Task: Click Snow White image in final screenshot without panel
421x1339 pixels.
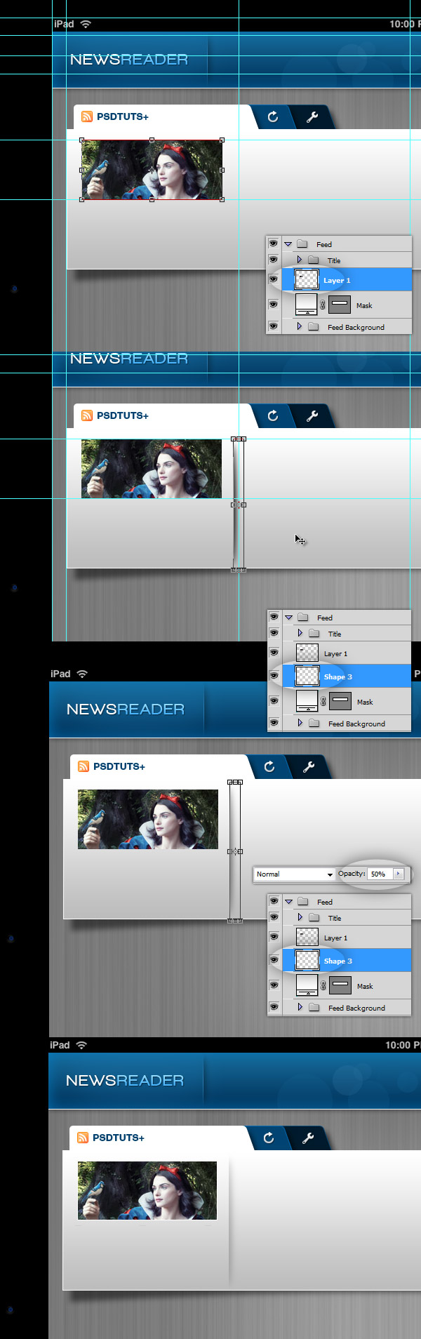Action: 147,1190
